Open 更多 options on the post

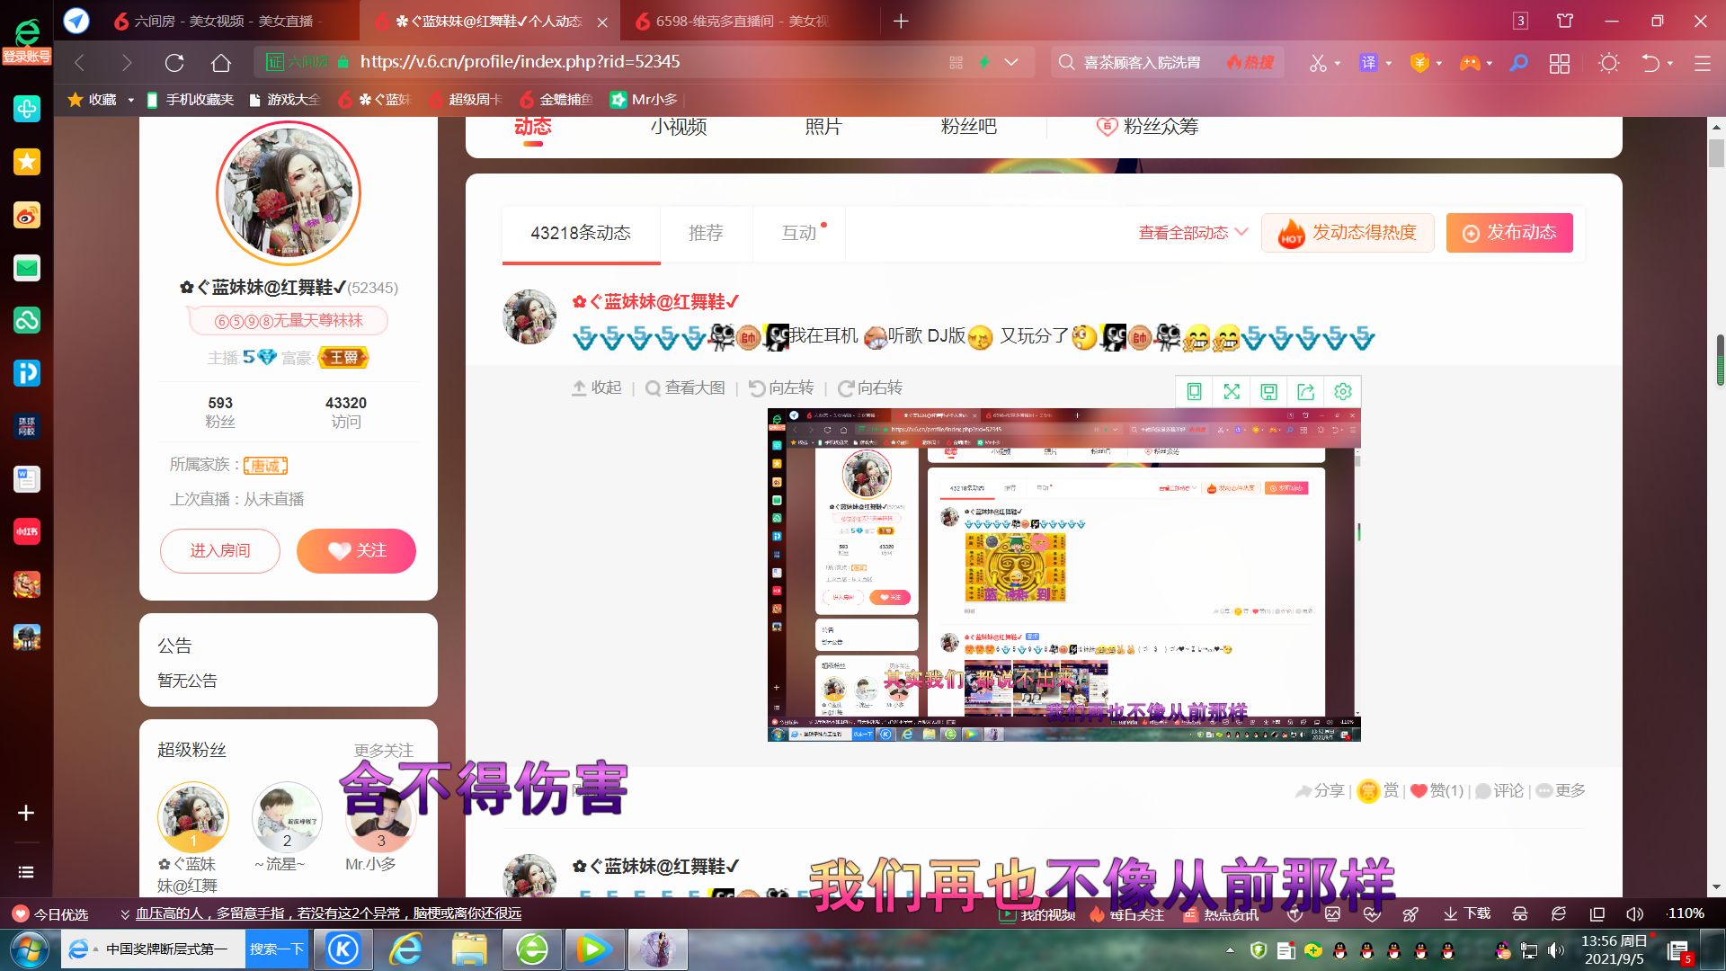coord(1561,790)
